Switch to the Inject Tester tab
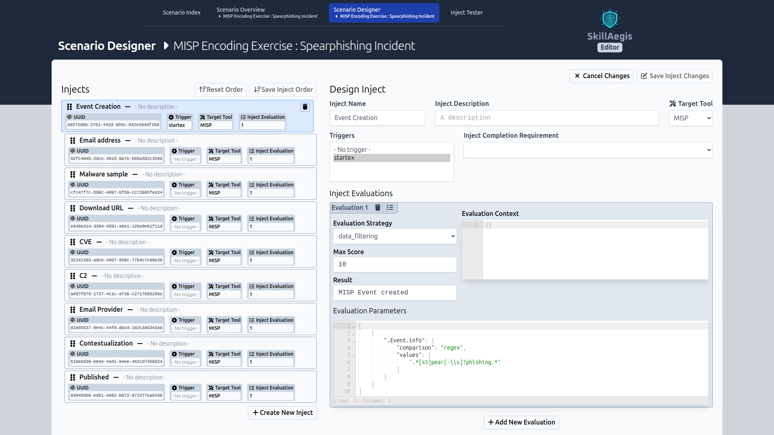774x435 pixels. coord(466,12)
